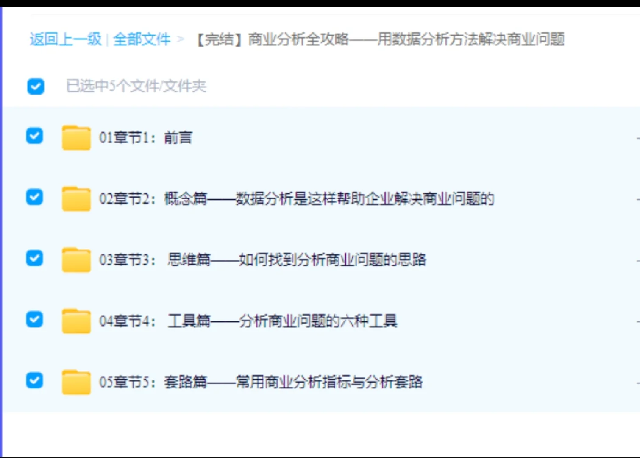Uncheck the 04章节4 工具篇 checkbox
The height and width of the screenshot is (458, 640).
coord(34,319)
